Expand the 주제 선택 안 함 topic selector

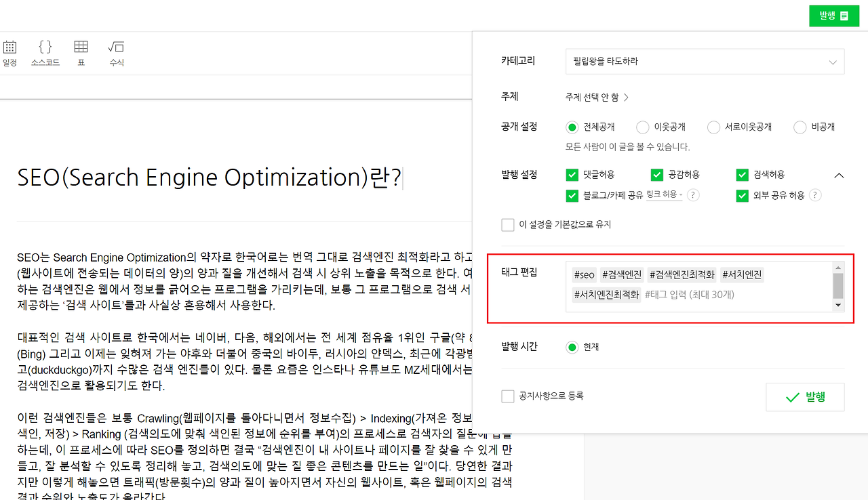coord(597,96)
